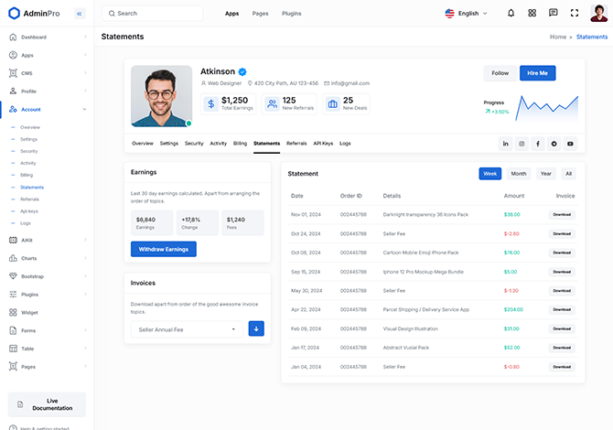Expand the Charts sidebar menu
The image size is (613, 430).
point(46,258)
